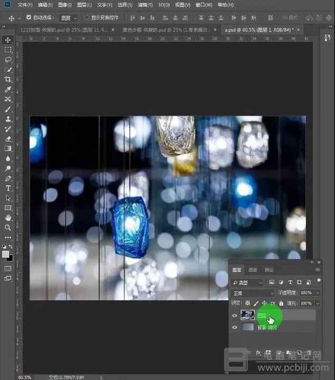Select the Blur tool
The width and height of the screenshot is (335, 380).
click(x=8, y=158)
